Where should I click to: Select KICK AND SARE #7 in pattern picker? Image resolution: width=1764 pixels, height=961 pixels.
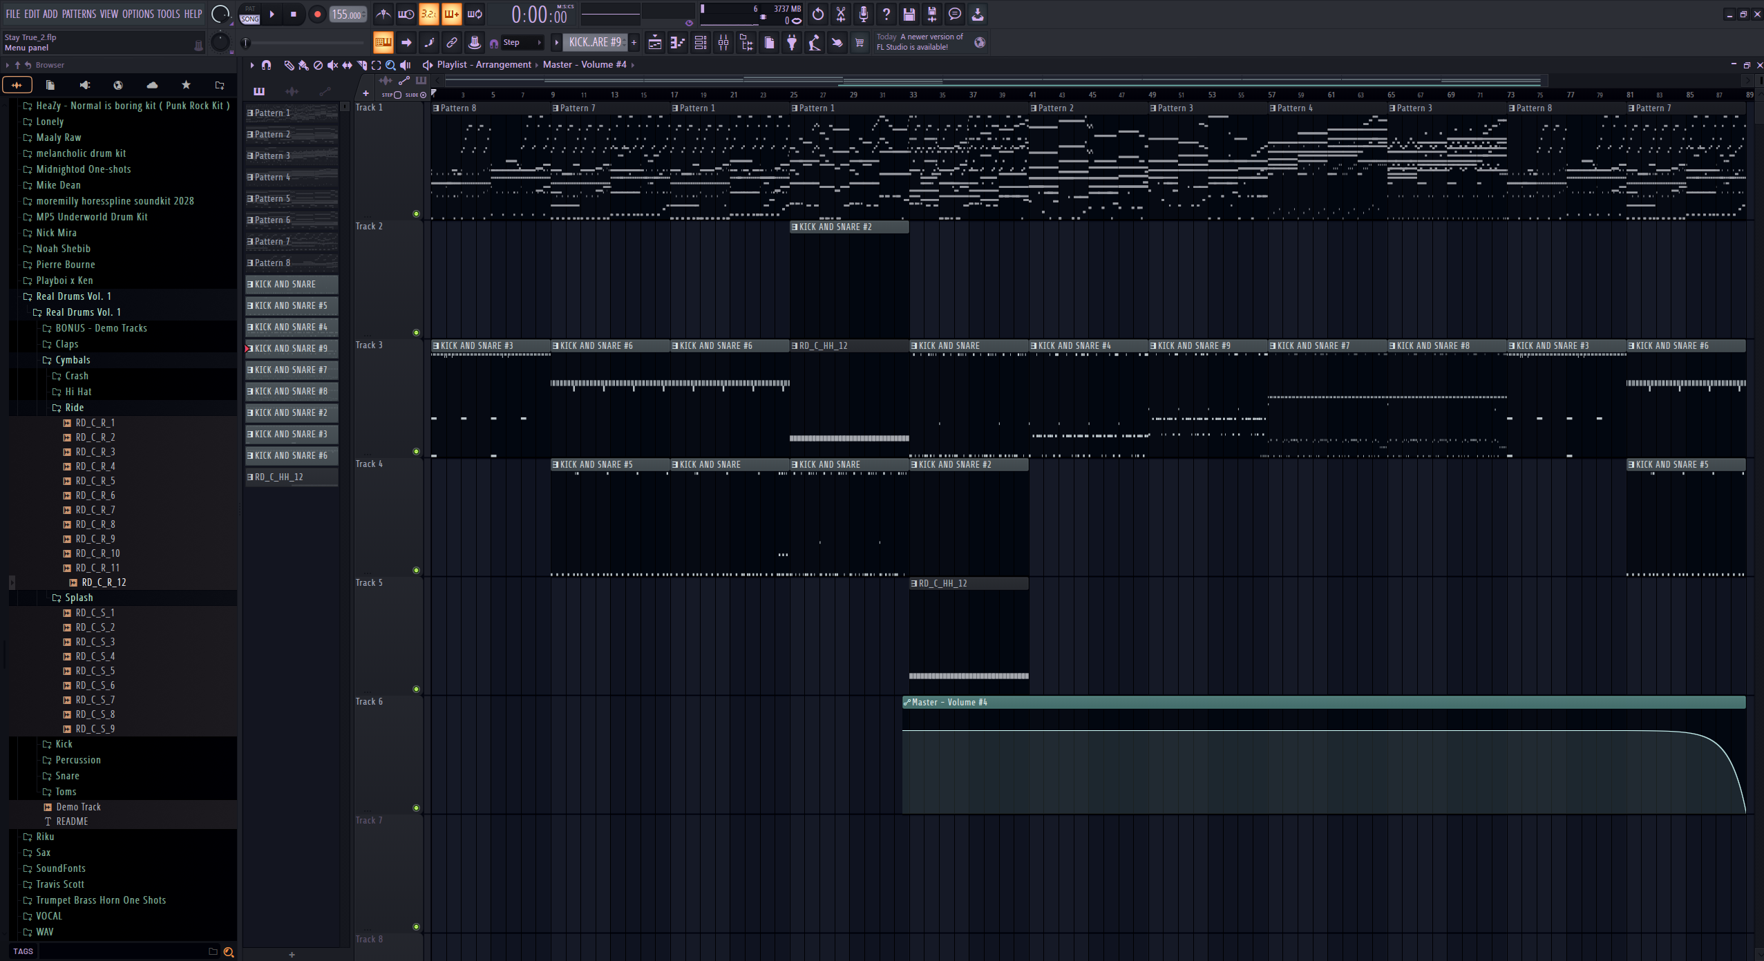[x=291, y=370]
